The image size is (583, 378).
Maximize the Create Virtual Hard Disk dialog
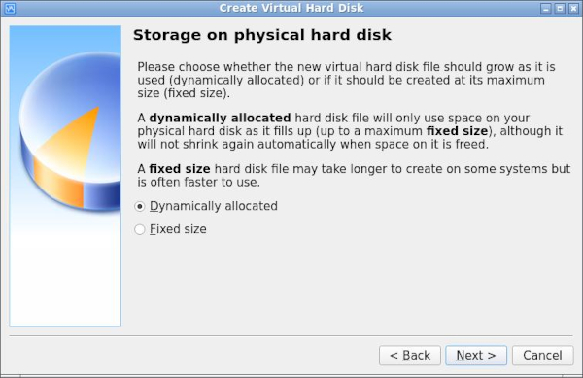(560, 8)
